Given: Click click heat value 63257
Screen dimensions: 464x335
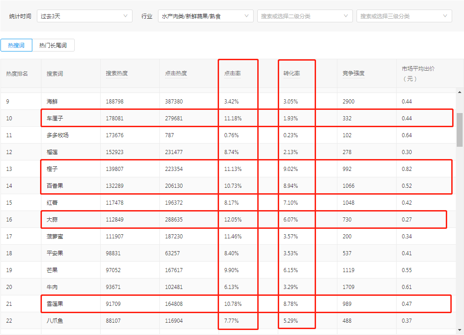Looking at the screenshot, I should 172,253.
